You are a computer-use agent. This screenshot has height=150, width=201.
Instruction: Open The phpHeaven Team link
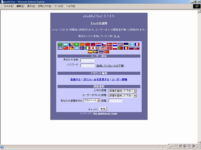coord(105,114)
